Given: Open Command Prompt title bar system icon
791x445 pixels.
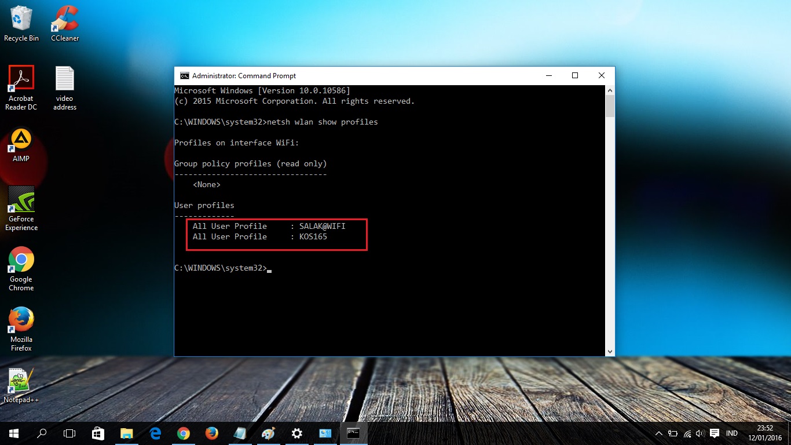Looking at the screenshot, I should tap(184, 76).
